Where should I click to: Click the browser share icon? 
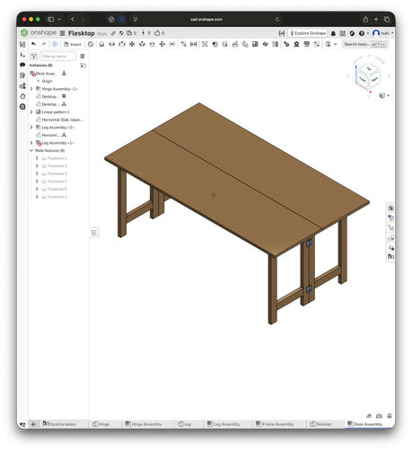365,19
